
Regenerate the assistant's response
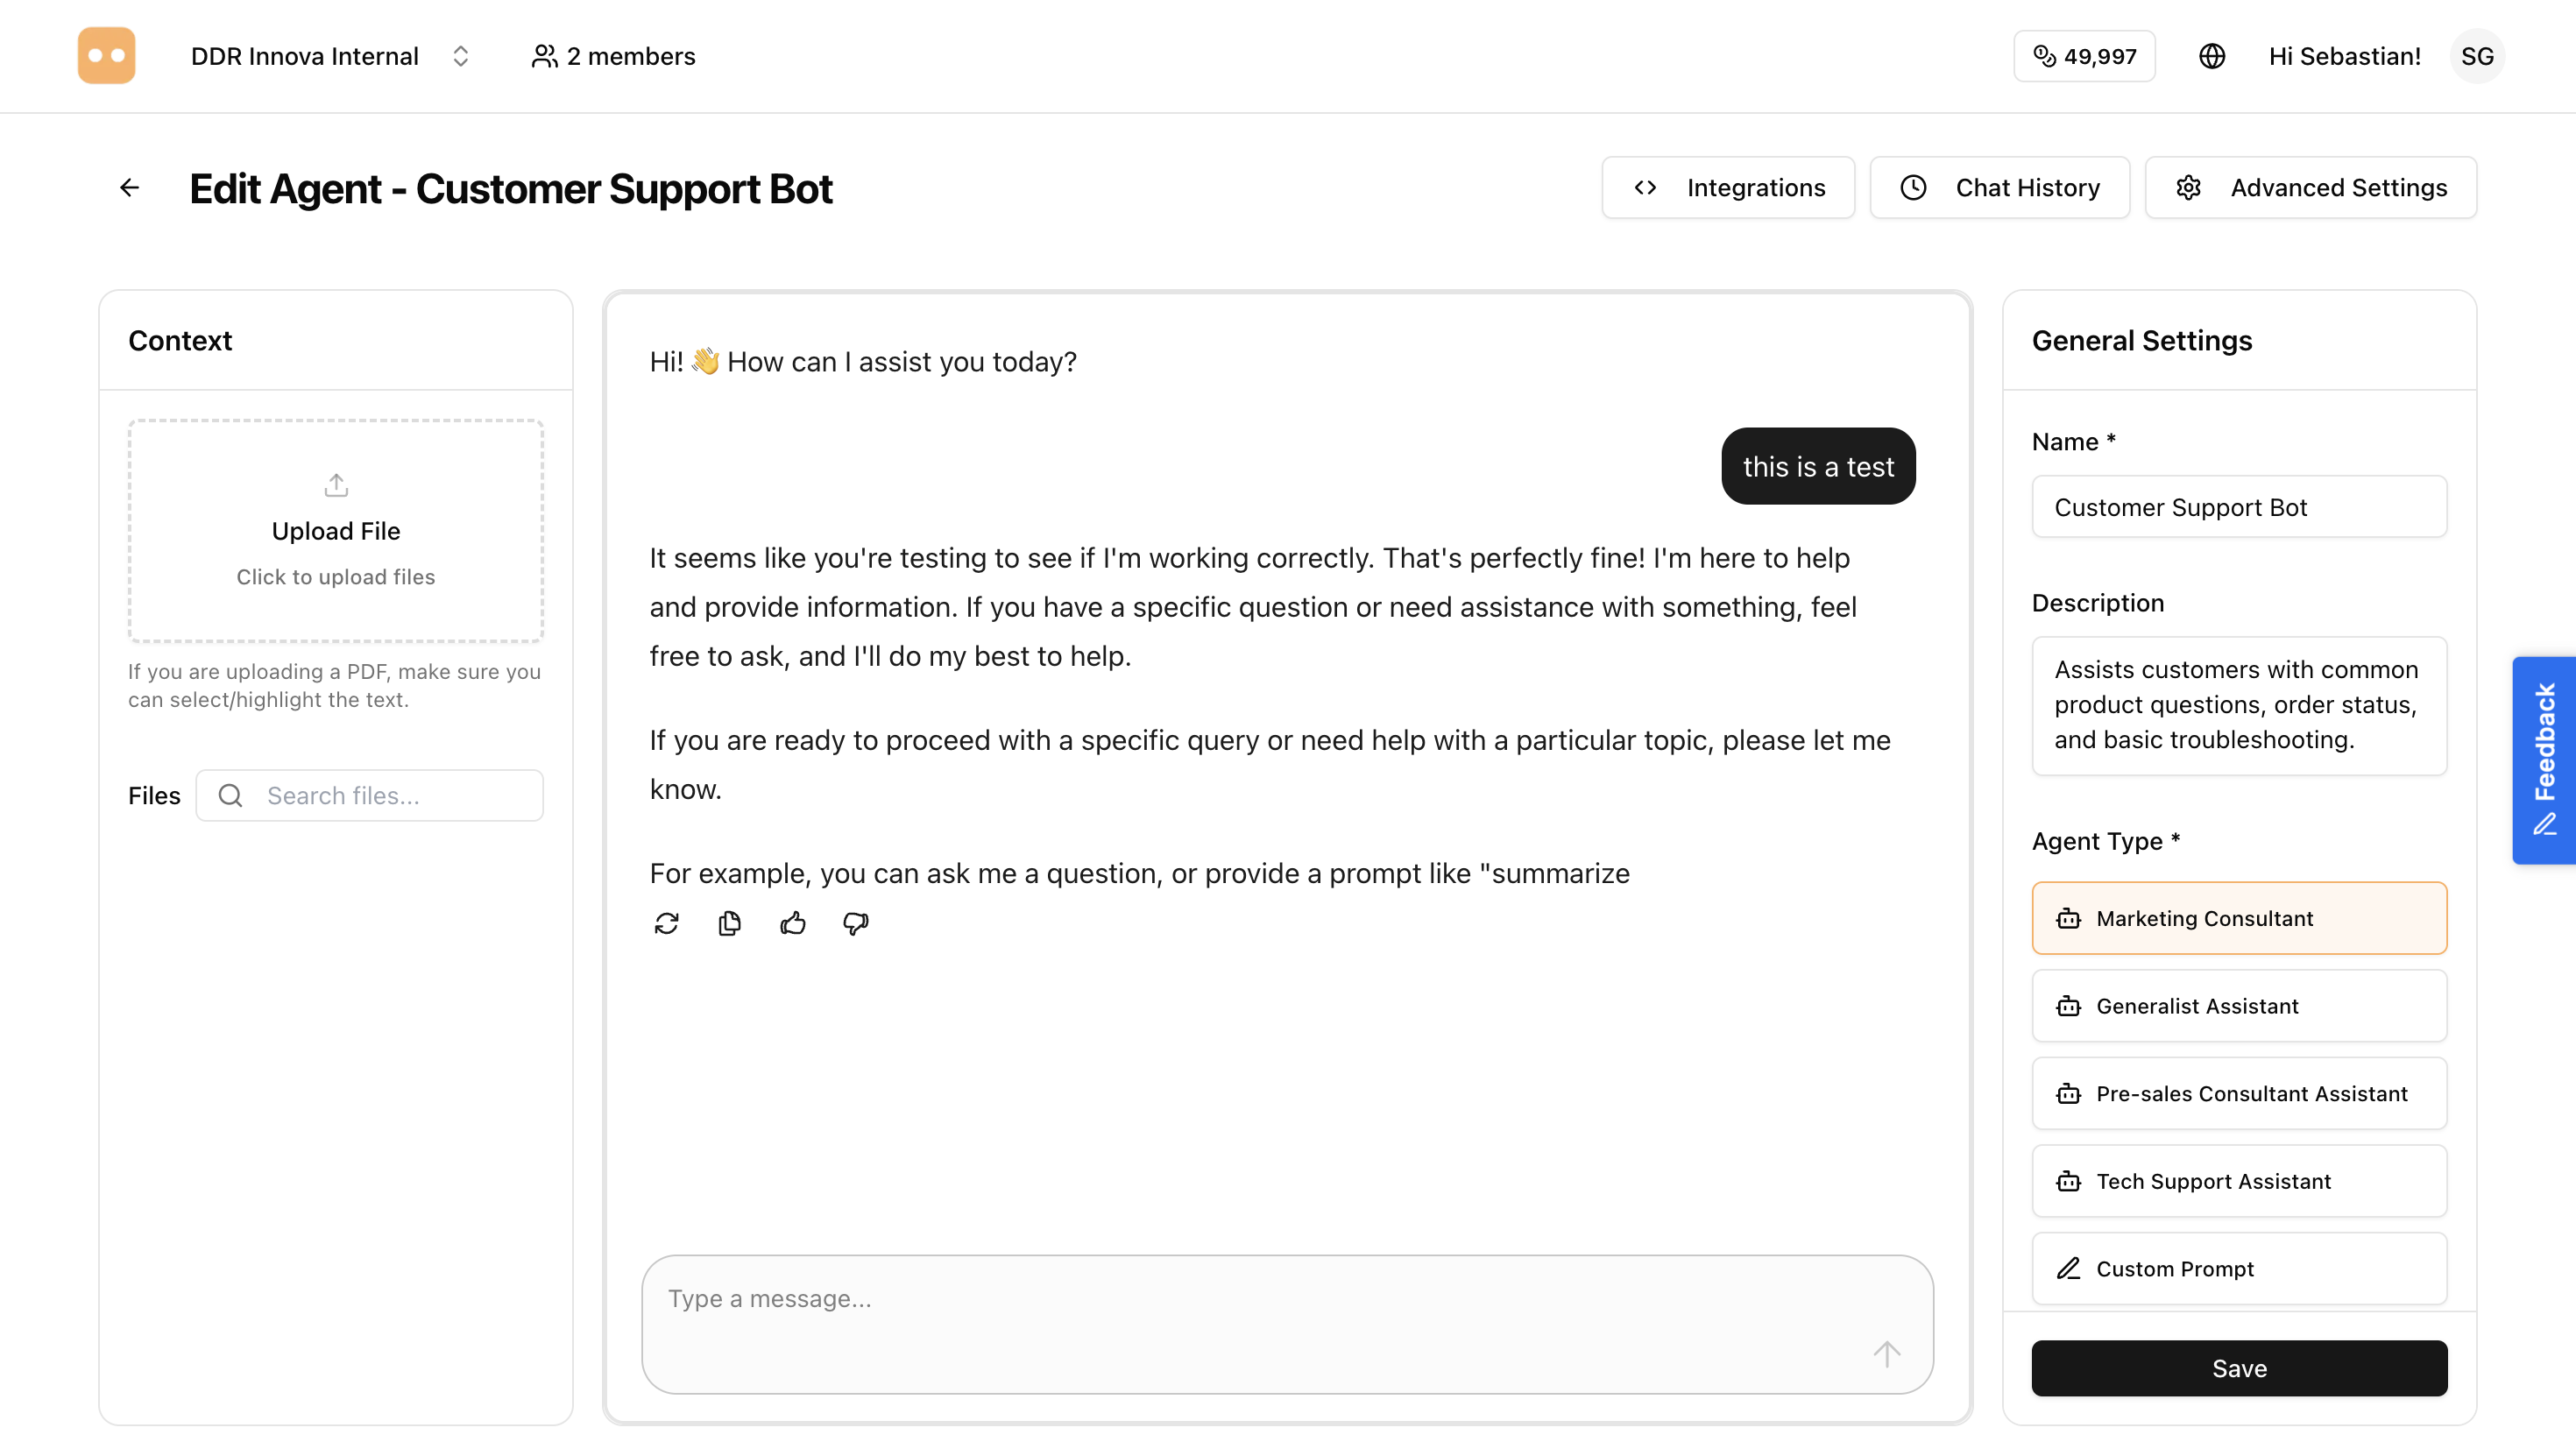[x=667, y=923]
